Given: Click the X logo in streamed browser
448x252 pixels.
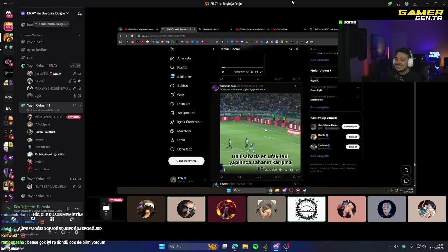Looking at the screenshot, I should pyautogui.click(x=172, y=49).
